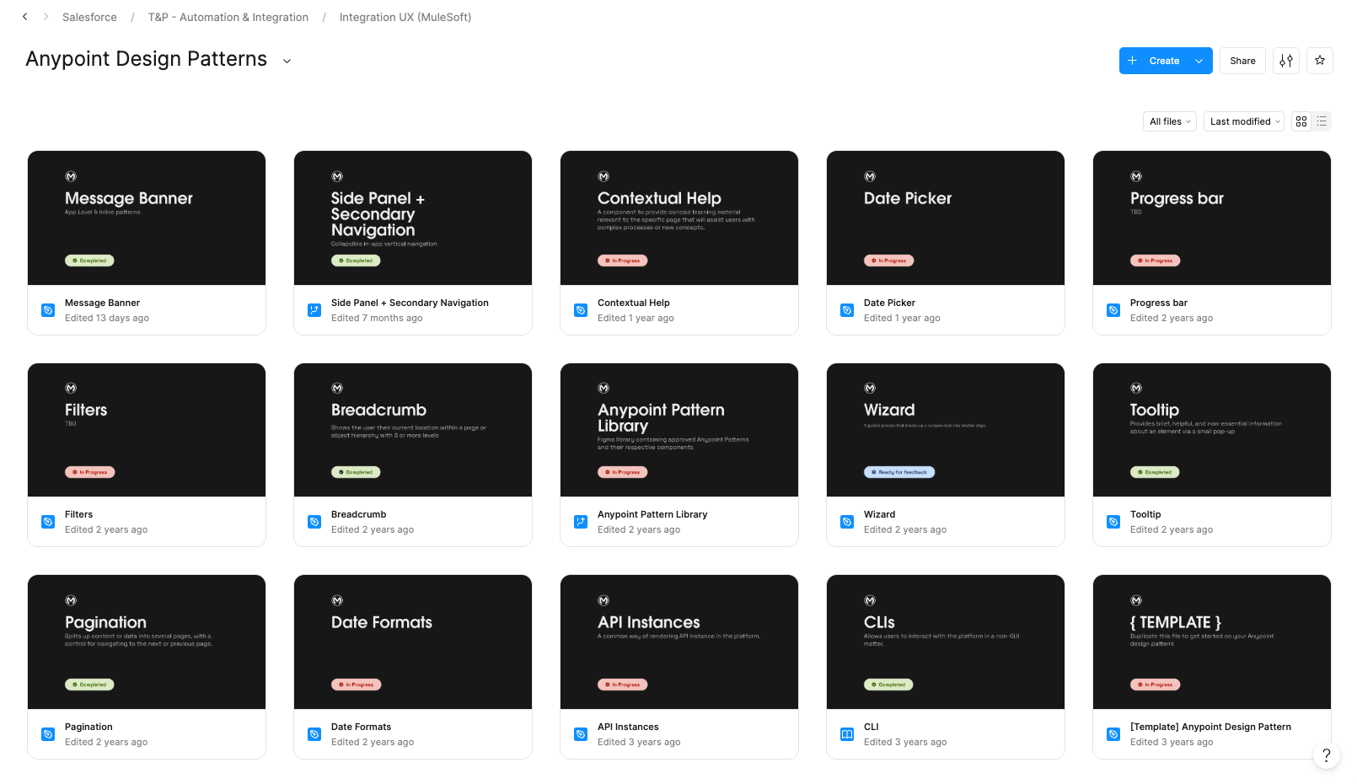The width and height of the screenshot is (1357, 784).
Task: Open the All files filter dropdown
Action: point(1170,121)
